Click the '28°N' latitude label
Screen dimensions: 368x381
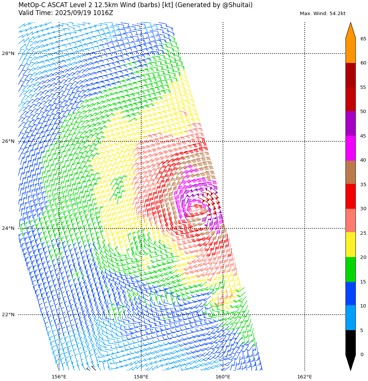click(x=8, y=54)
